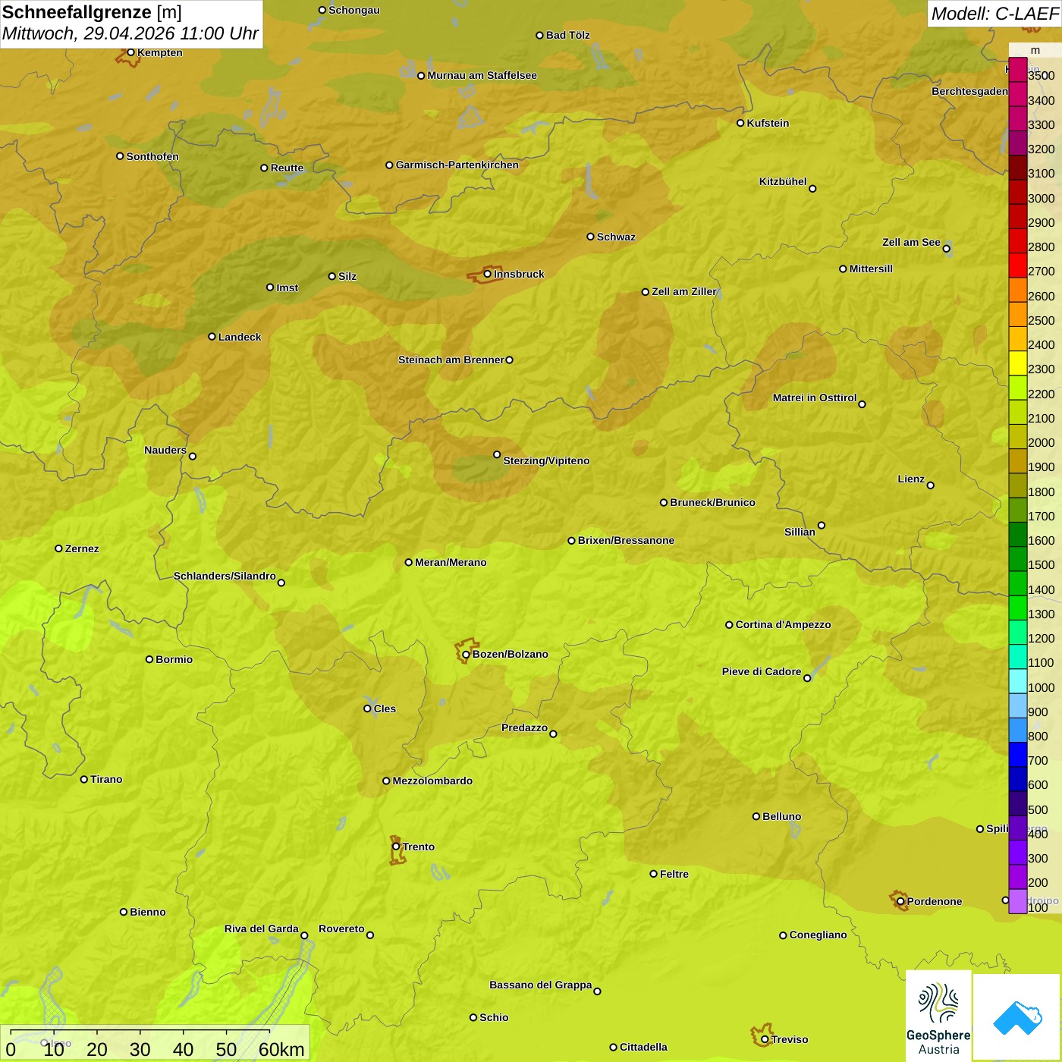The image size is (1062, 1062).
Task: Click the 'Matrei in Osttirol' label
Action: 814,397
